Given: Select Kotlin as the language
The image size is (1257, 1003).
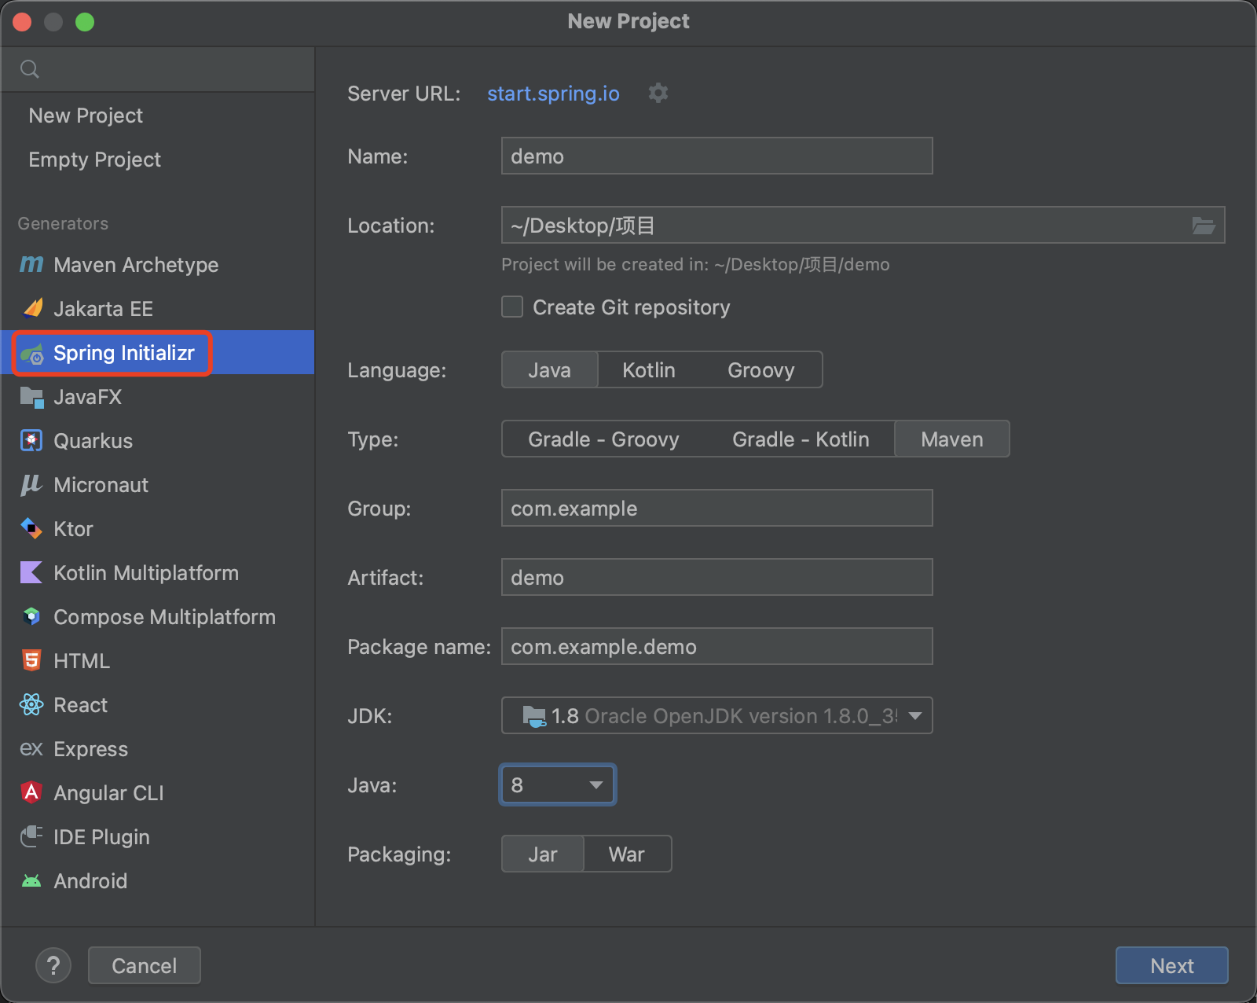Looking at the screenshot, I should tap(648, 370).
